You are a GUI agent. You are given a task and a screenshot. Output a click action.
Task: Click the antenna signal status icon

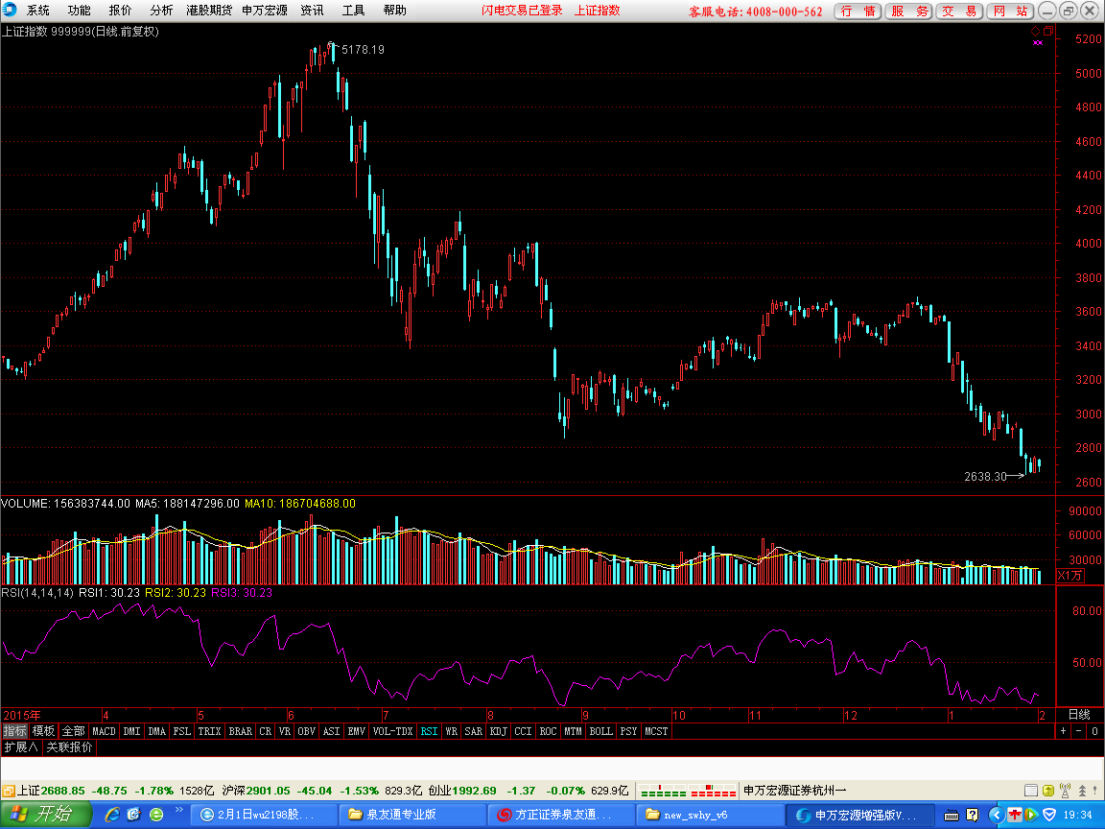[x=1065, y=791]
